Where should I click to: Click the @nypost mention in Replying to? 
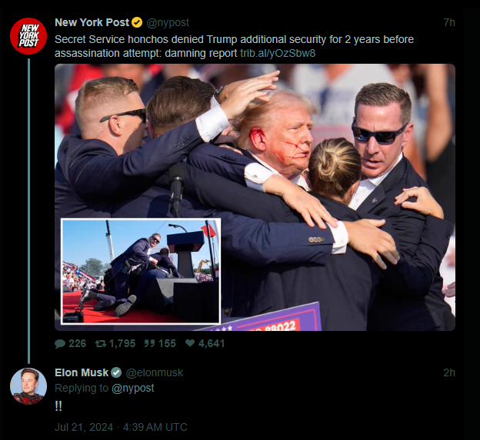133,388
